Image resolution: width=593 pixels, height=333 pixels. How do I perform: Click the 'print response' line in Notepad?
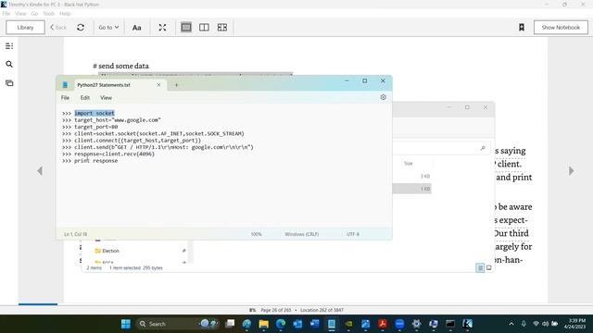pos(95,161)
